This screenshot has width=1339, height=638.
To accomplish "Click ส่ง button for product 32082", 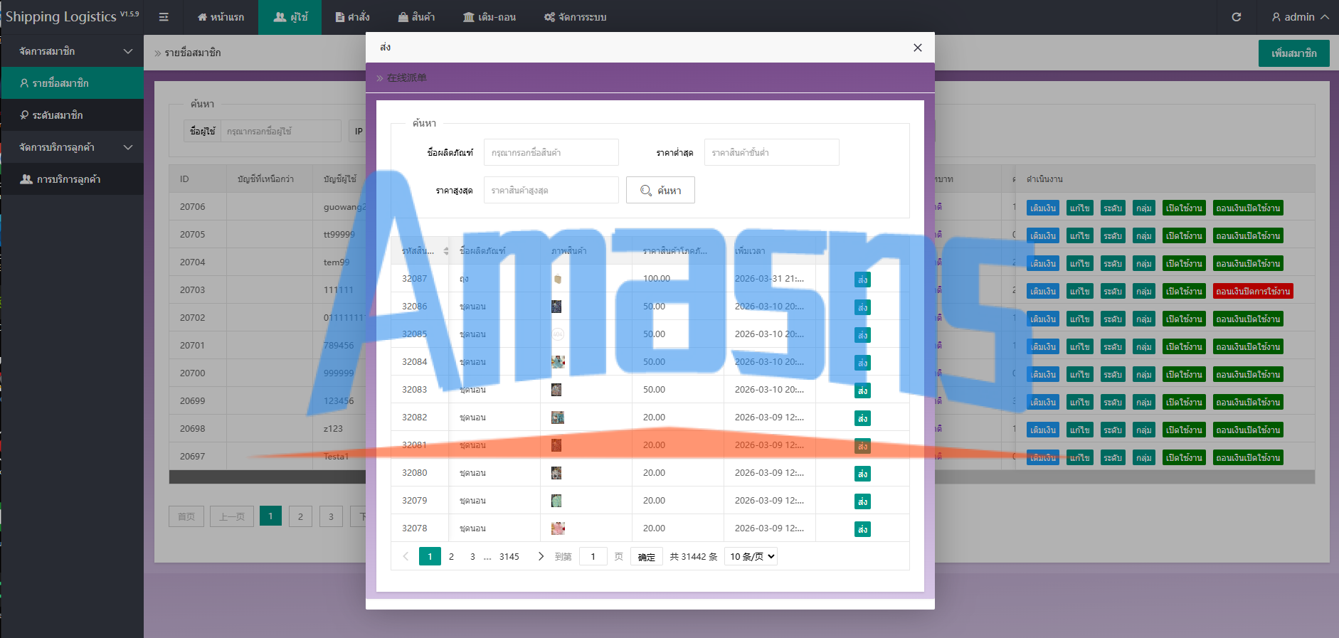I will click(862, 418).
